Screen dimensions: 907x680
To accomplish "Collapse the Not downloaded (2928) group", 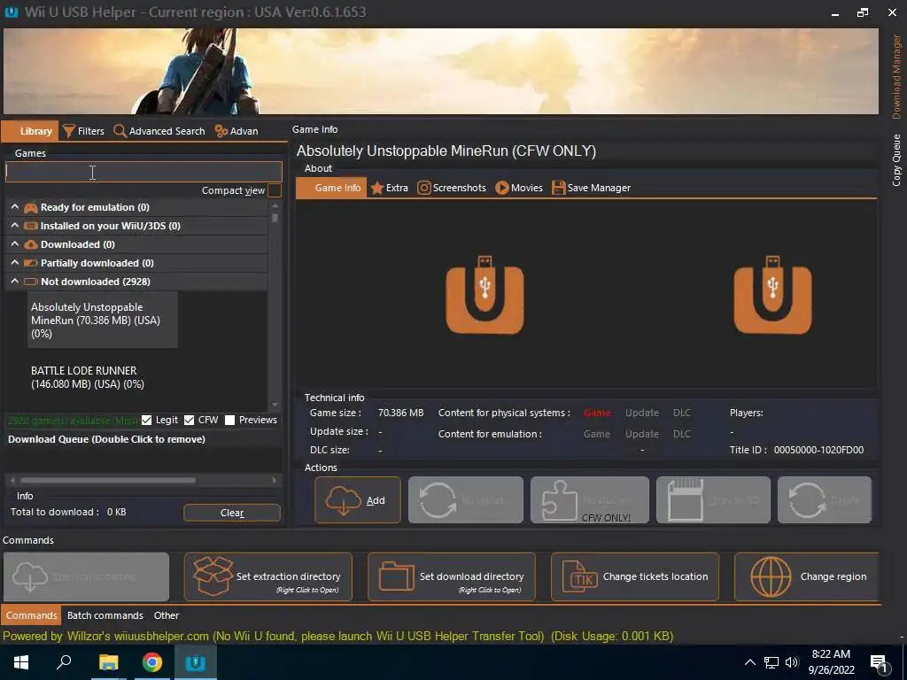I will click(14, 281).
